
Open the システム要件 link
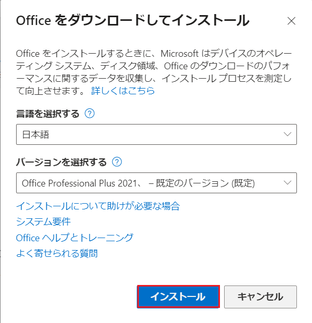click(x=43, y=222)
